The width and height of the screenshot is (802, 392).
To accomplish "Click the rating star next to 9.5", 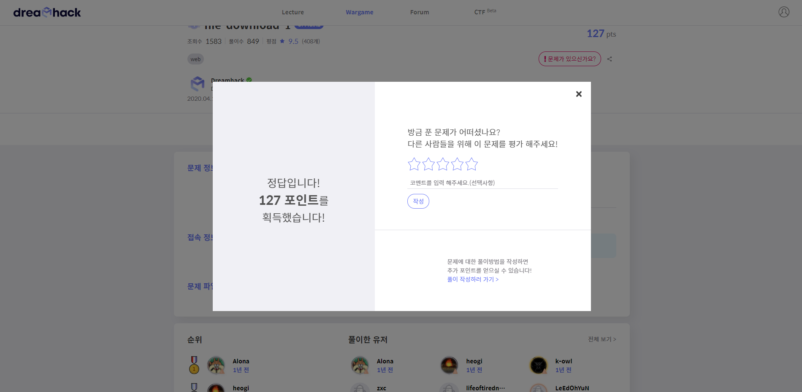I will (282, 41).
